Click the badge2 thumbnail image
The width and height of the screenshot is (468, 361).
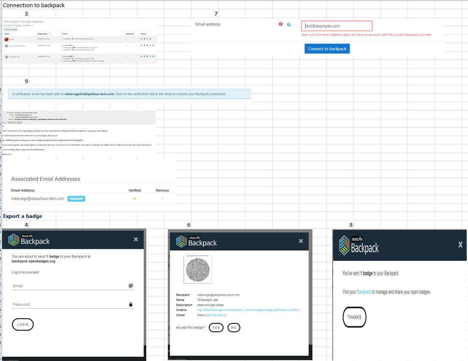7,39
